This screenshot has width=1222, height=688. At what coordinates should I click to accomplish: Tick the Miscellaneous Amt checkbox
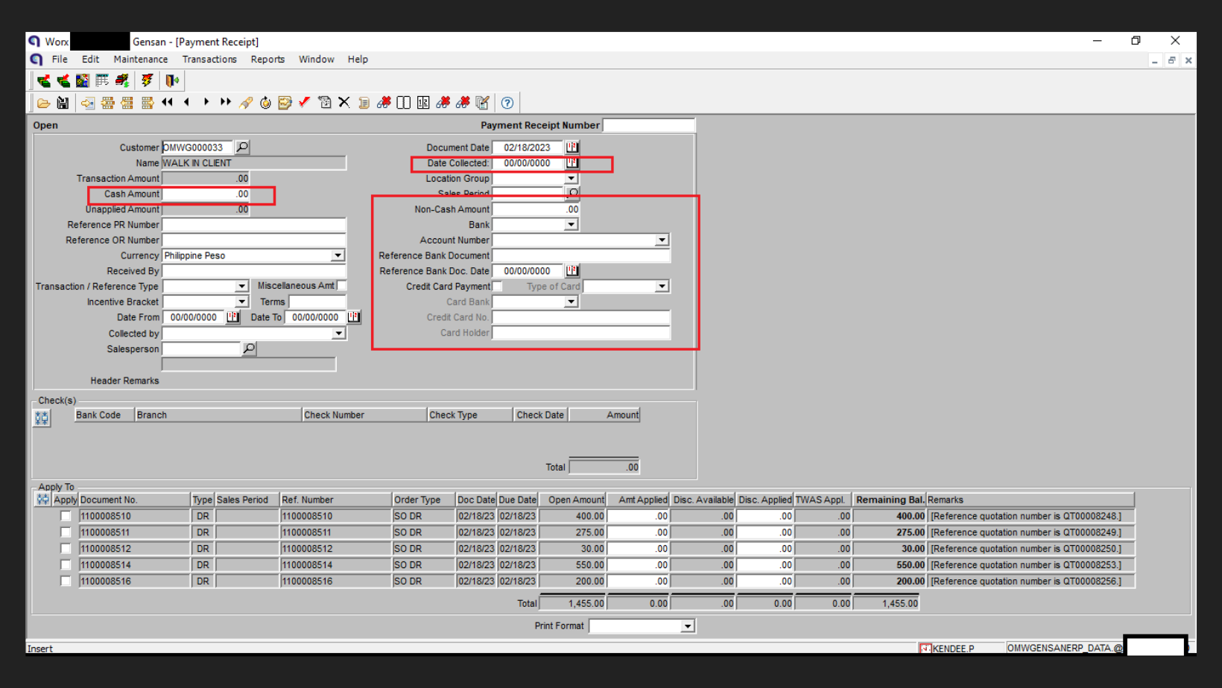coord(342,286)
